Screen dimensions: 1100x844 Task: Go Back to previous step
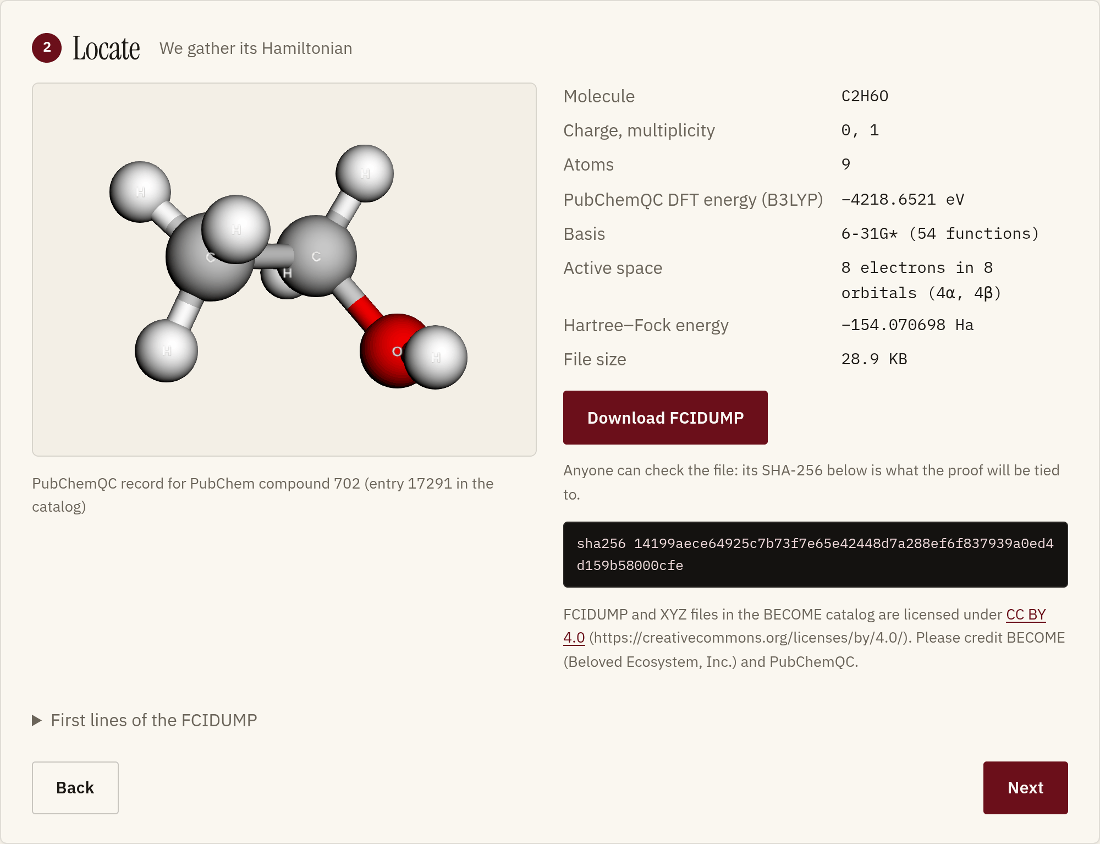(75, 787)
